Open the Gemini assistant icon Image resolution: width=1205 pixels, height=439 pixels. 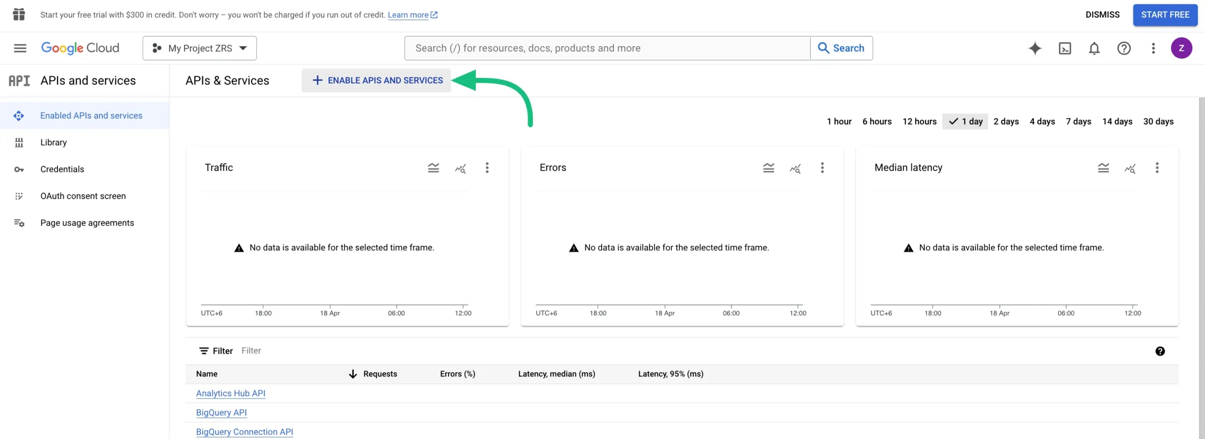pos(1035,48)
